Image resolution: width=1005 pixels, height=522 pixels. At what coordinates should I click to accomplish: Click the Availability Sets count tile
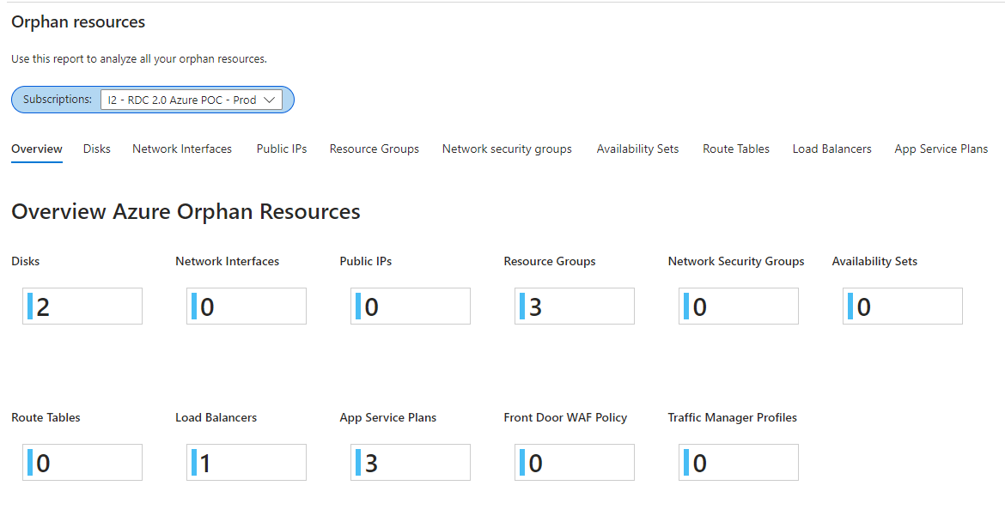(x=903, y=307)
